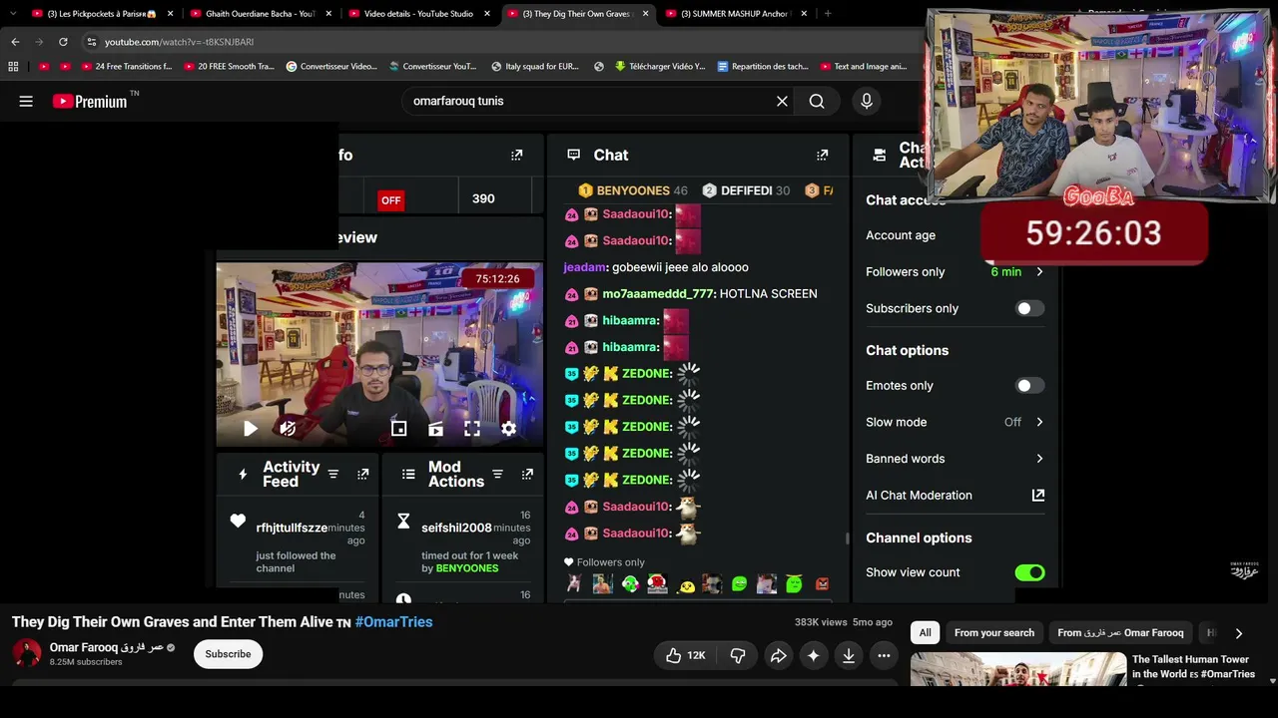The image size is (1278, 718).
Task: Click username mo7aaameddd_777 in chat
Action: point(658,294)
